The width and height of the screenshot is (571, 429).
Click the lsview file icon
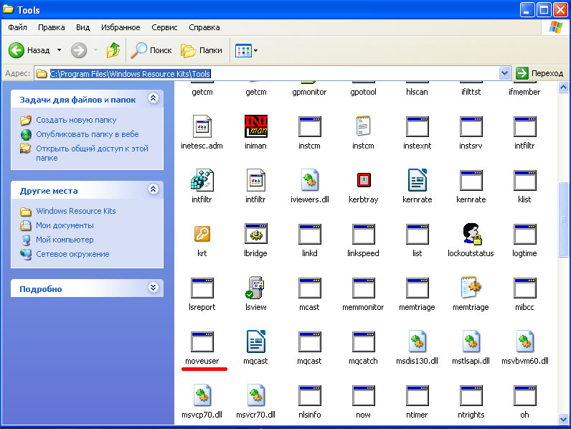click(256, 288)
